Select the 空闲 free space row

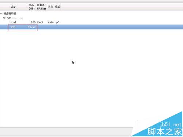point(91,27)
